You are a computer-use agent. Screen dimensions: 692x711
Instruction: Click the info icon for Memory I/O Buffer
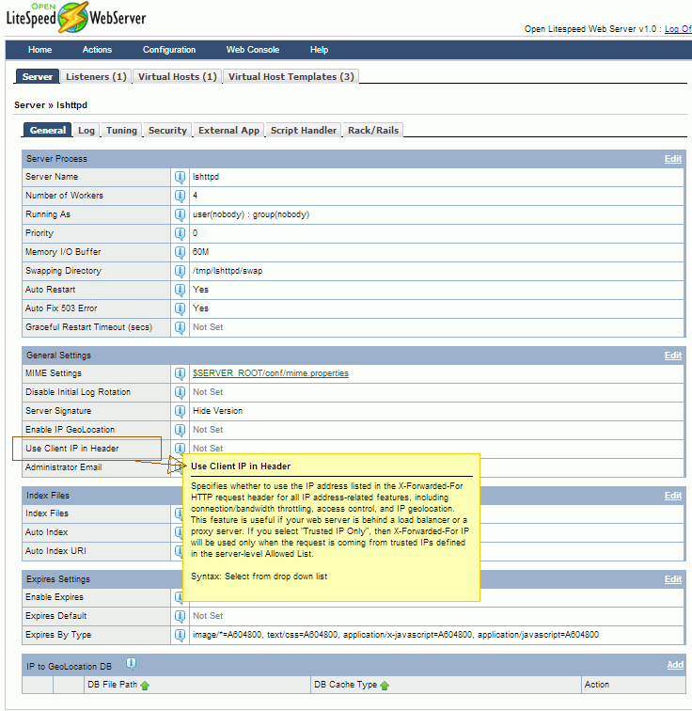pos(180,252)
